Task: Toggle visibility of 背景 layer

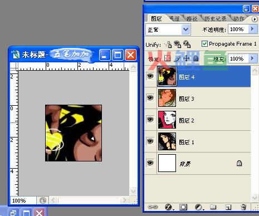Action: (150, 163)
